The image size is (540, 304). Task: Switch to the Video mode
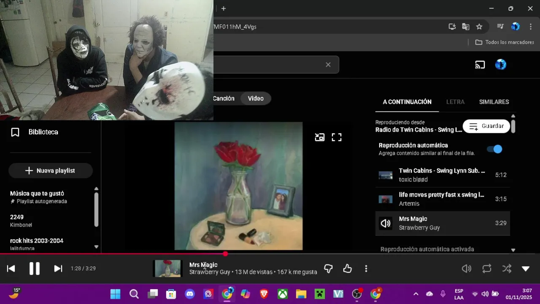click(x=256, y=98)
